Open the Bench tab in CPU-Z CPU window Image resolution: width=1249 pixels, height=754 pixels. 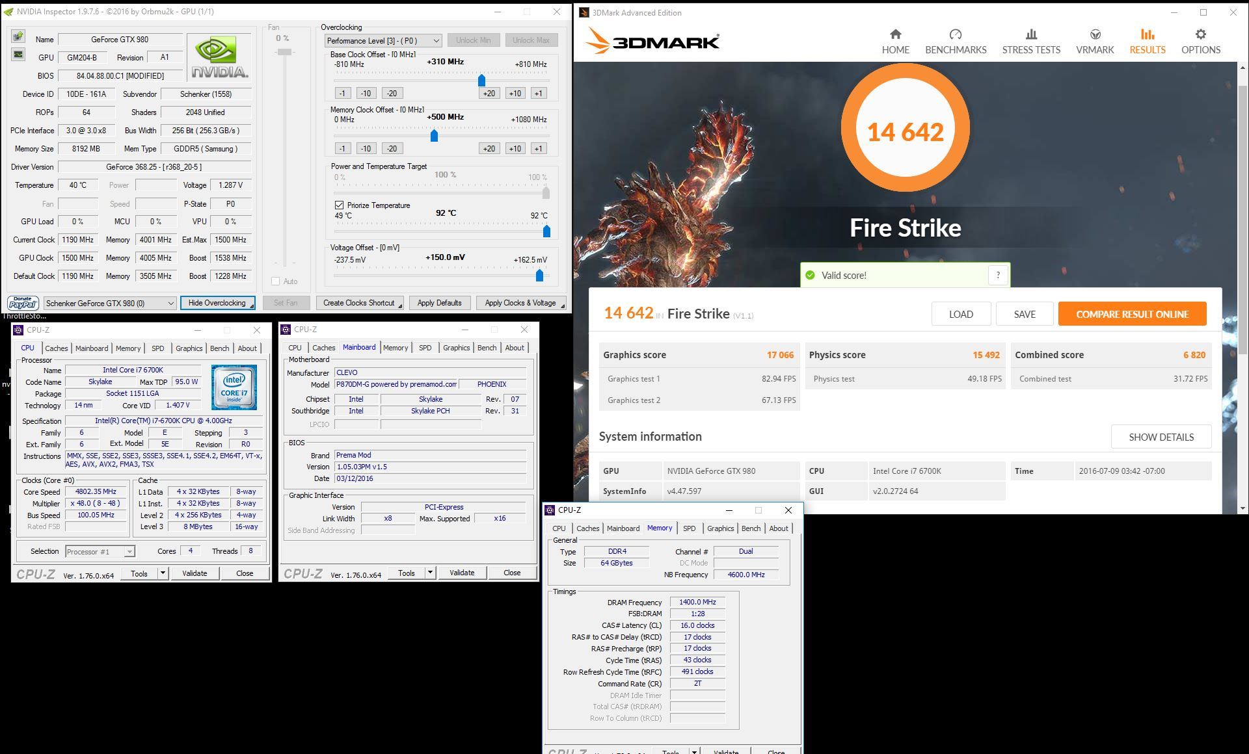219,348
